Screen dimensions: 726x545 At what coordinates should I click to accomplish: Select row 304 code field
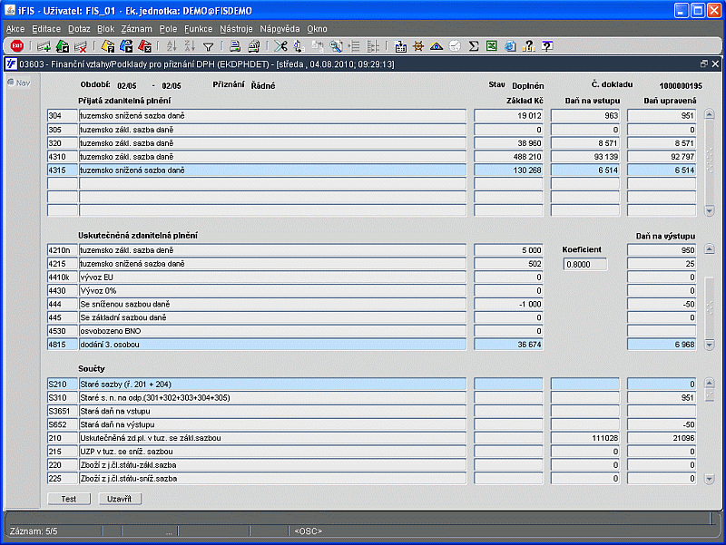pyautogui.click(x=62, y=116)
